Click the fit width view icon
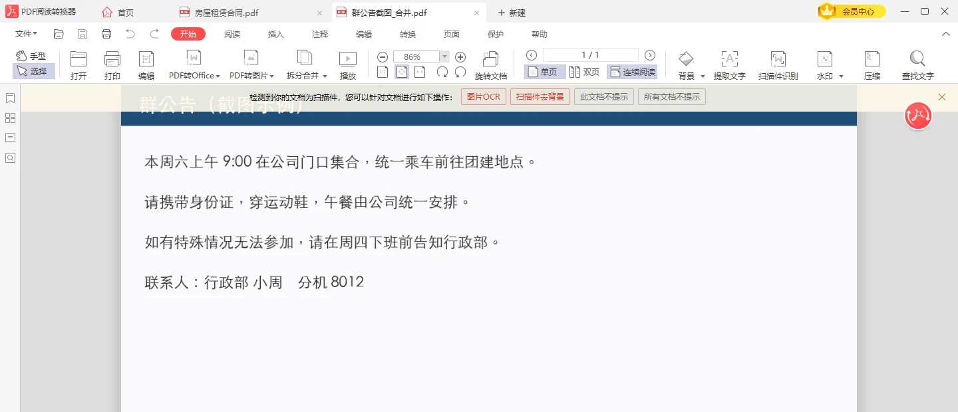The height and width of the screenshot is (412, 958). [x=420, y=72]
